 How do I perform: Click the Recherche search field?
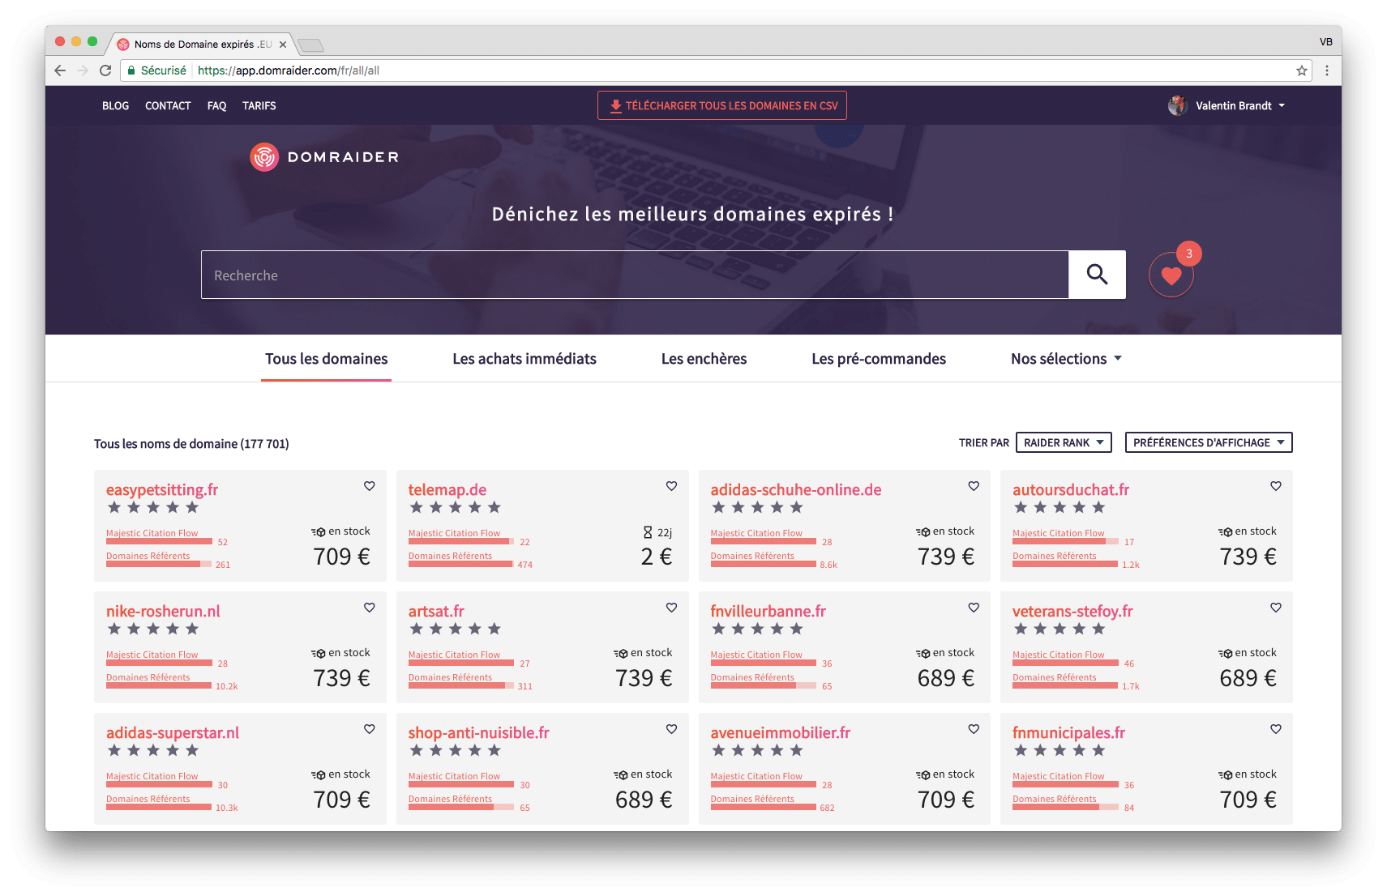pos(635,275)
